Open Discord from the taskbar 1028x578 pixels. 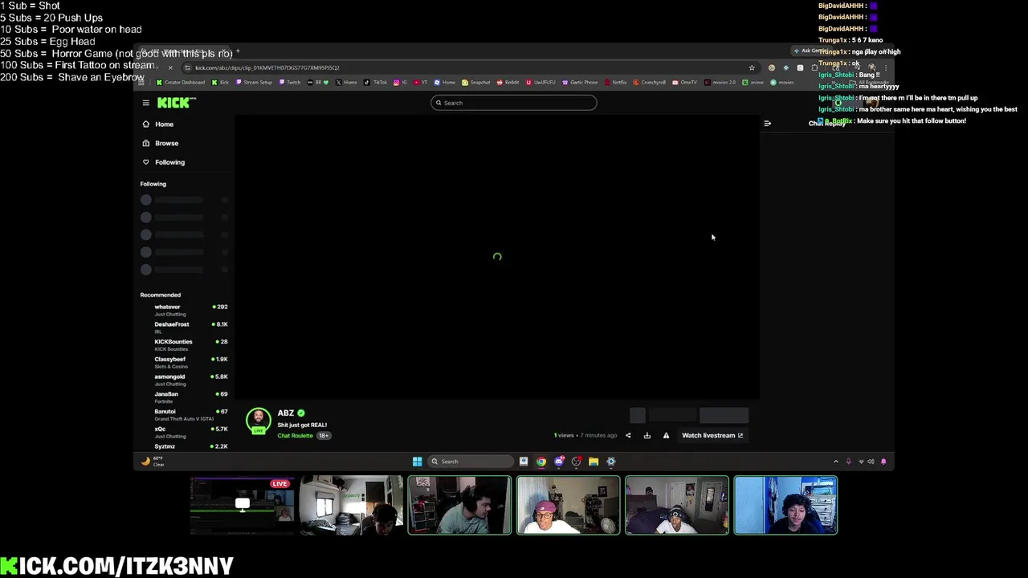[559, 462]
